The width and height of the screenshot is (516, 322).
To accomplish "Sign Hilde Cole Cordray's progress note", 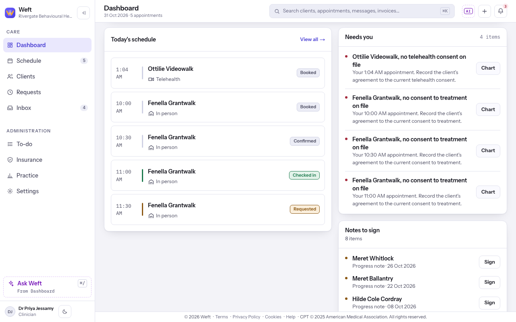I will pyautogui.click(x=490, y=303).
